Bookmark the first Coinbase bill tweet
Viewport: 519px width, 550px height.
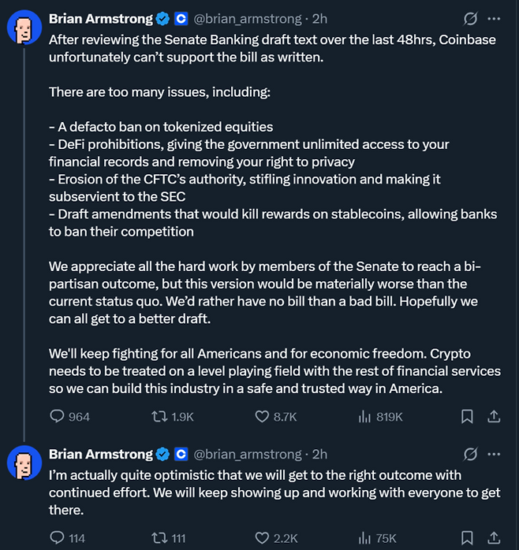pyautogui.click(x=467, y=417)
